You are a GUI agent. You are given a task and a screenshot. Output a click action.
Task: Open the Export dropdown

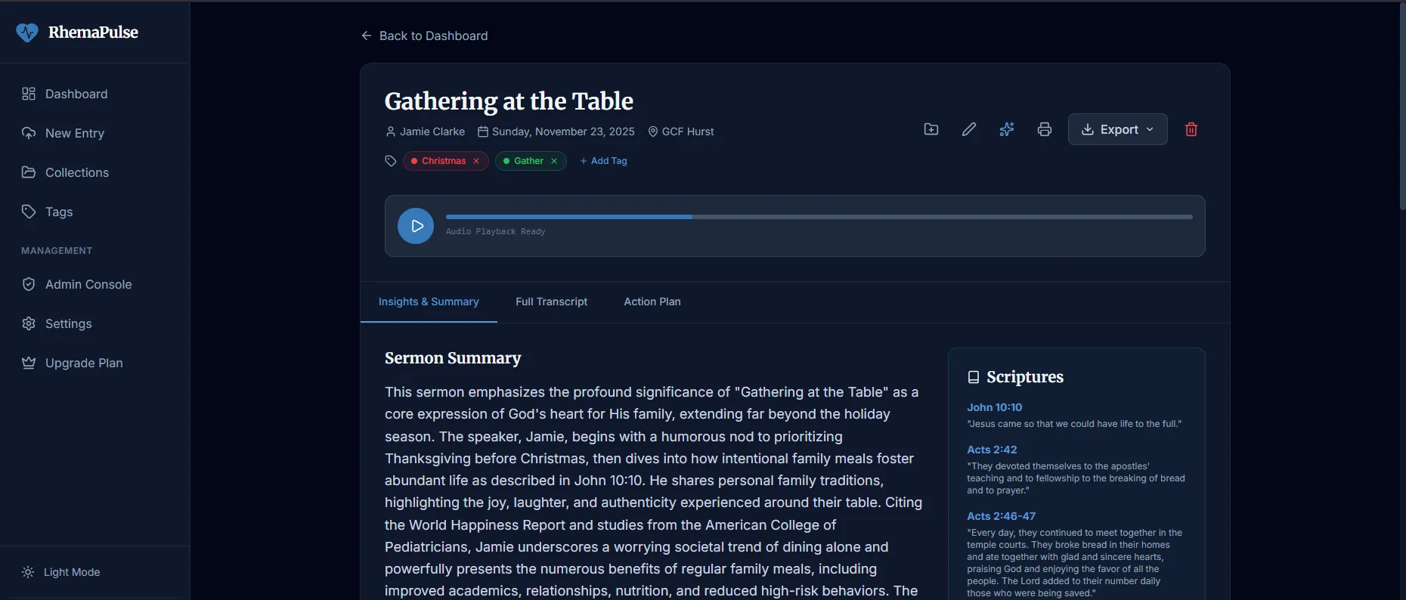pyautogui.click(x=1117, y=129)
